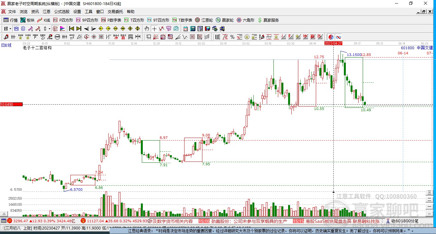Open the 窗口 menu

(x=100, y=12)
